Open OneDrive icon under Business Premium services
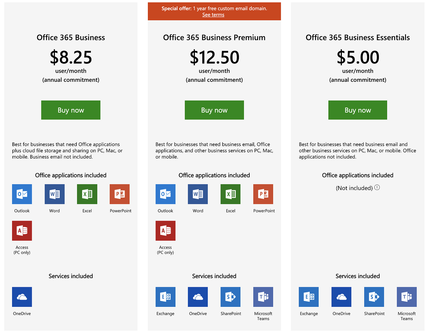The height and width of the screenshot is (333, 428). [198, 297]
